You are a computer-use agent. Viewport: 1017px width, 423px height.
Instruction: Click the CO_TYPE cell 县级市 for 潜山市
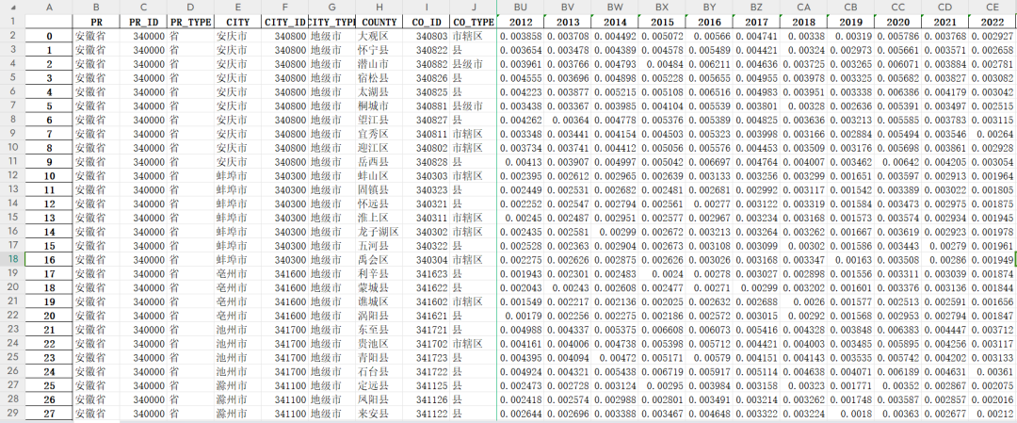pyautogui.click(x=474, y=63)
